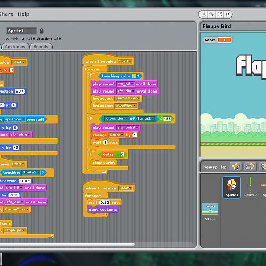Click the next costume block
Viewport: 266px width, 266px height.
coord(103,209)
